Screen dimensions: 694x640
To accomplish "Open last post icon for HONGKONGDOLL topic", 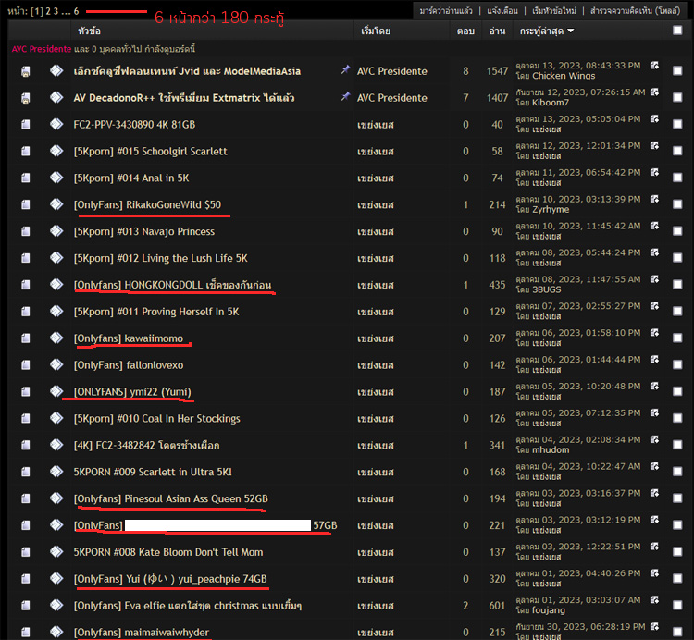I will (654, 279).
